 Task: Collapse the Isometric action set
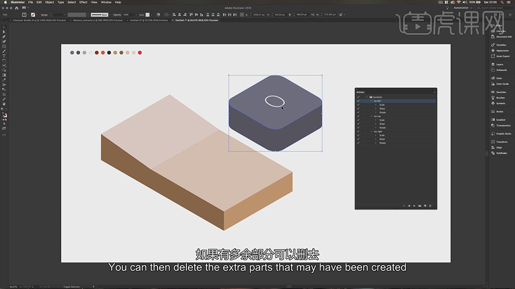pyautogui.click(x=367, y=97)
